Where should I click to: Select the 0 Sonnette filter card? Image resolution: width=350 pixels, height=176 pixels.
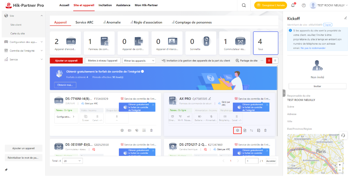click(x=201, y=43)
